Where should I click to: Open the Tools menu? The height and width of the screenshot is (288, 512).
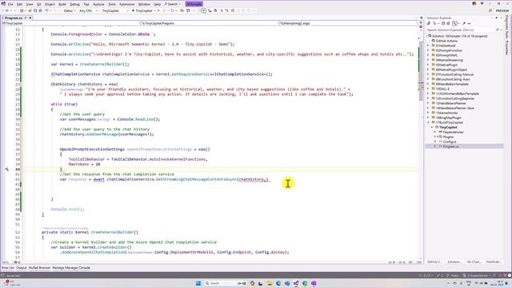(x=112, y=4)
